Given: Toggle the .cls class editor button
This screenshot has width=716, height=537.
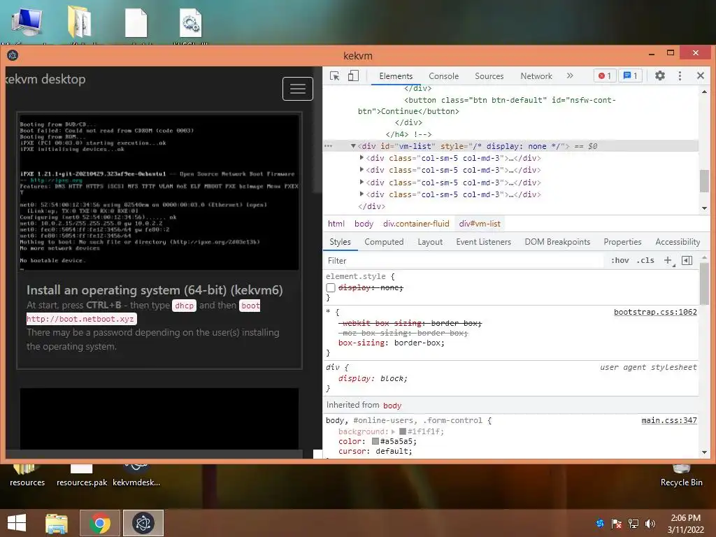Looking at the screenshot, I should (645, 261).
